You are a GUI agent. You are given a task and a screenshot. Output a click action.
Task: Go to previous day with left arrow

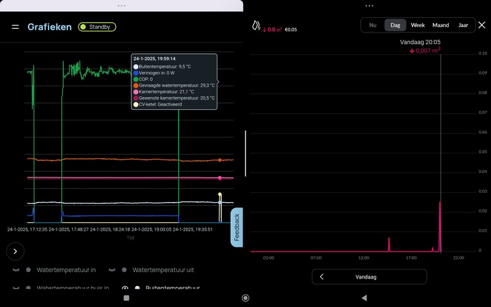322,277
